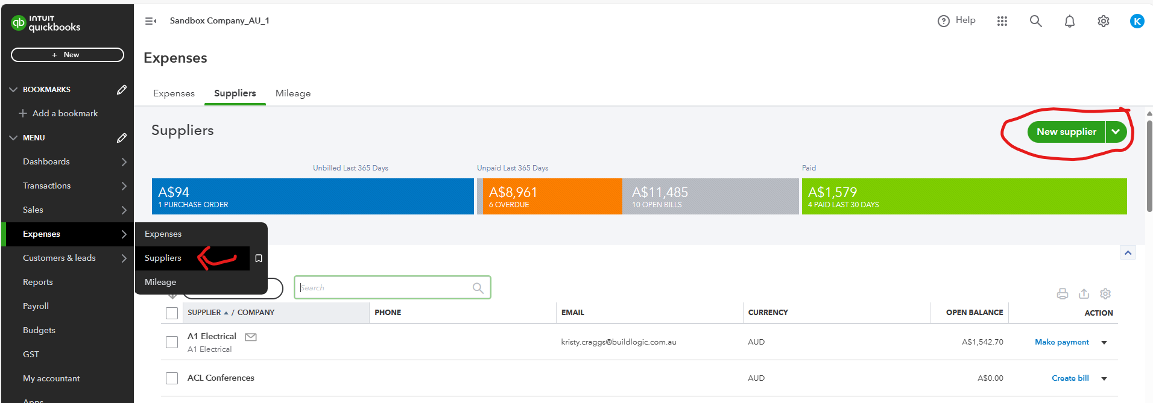Collapse the left navigation menu icon
1153x403 pixels.
pyautogui.click(x=151, y=21)
